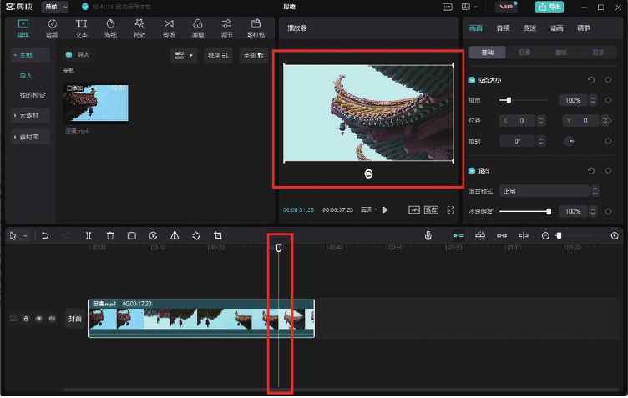Image resolution: width=628 pixels, height=398 pixels.
Task: Click the 导出 export button
Action: pos(549,7)
